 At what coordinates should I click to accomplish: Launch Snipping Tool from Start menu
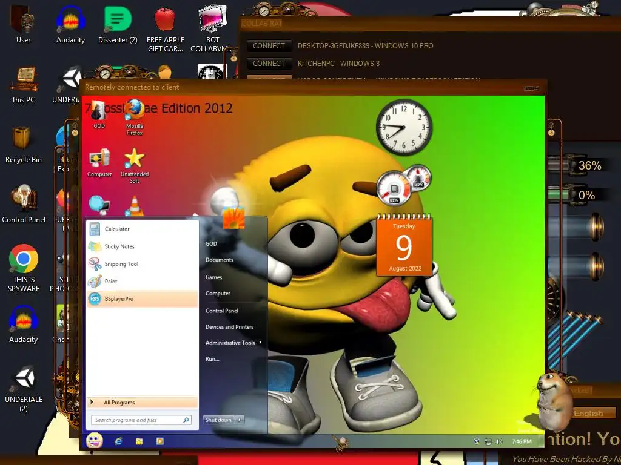tap(142, 264)
